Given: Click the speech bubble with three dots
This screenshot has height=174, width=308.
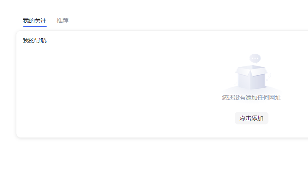Looking at the screenshot, I should pyautogui.click(x=255, y=58).
